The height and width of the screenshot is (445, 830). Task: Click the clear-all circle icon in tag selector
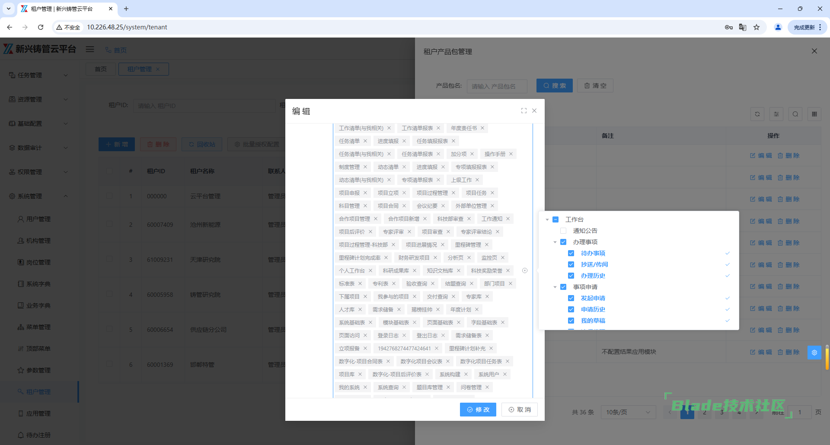pyautogui.click(x=525, y=270)
